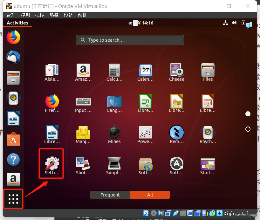The height and width of the screenshot is (220, 260).
Task: Go to second page via hollow dot
Action: tap(248, 129)
